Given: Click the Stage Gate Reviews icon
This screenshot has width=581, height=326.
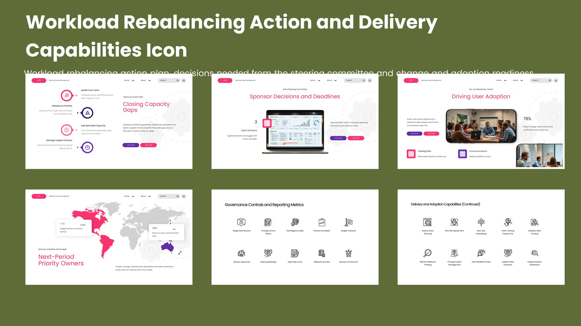Looking at the screenshot, I should click(241, 222).
